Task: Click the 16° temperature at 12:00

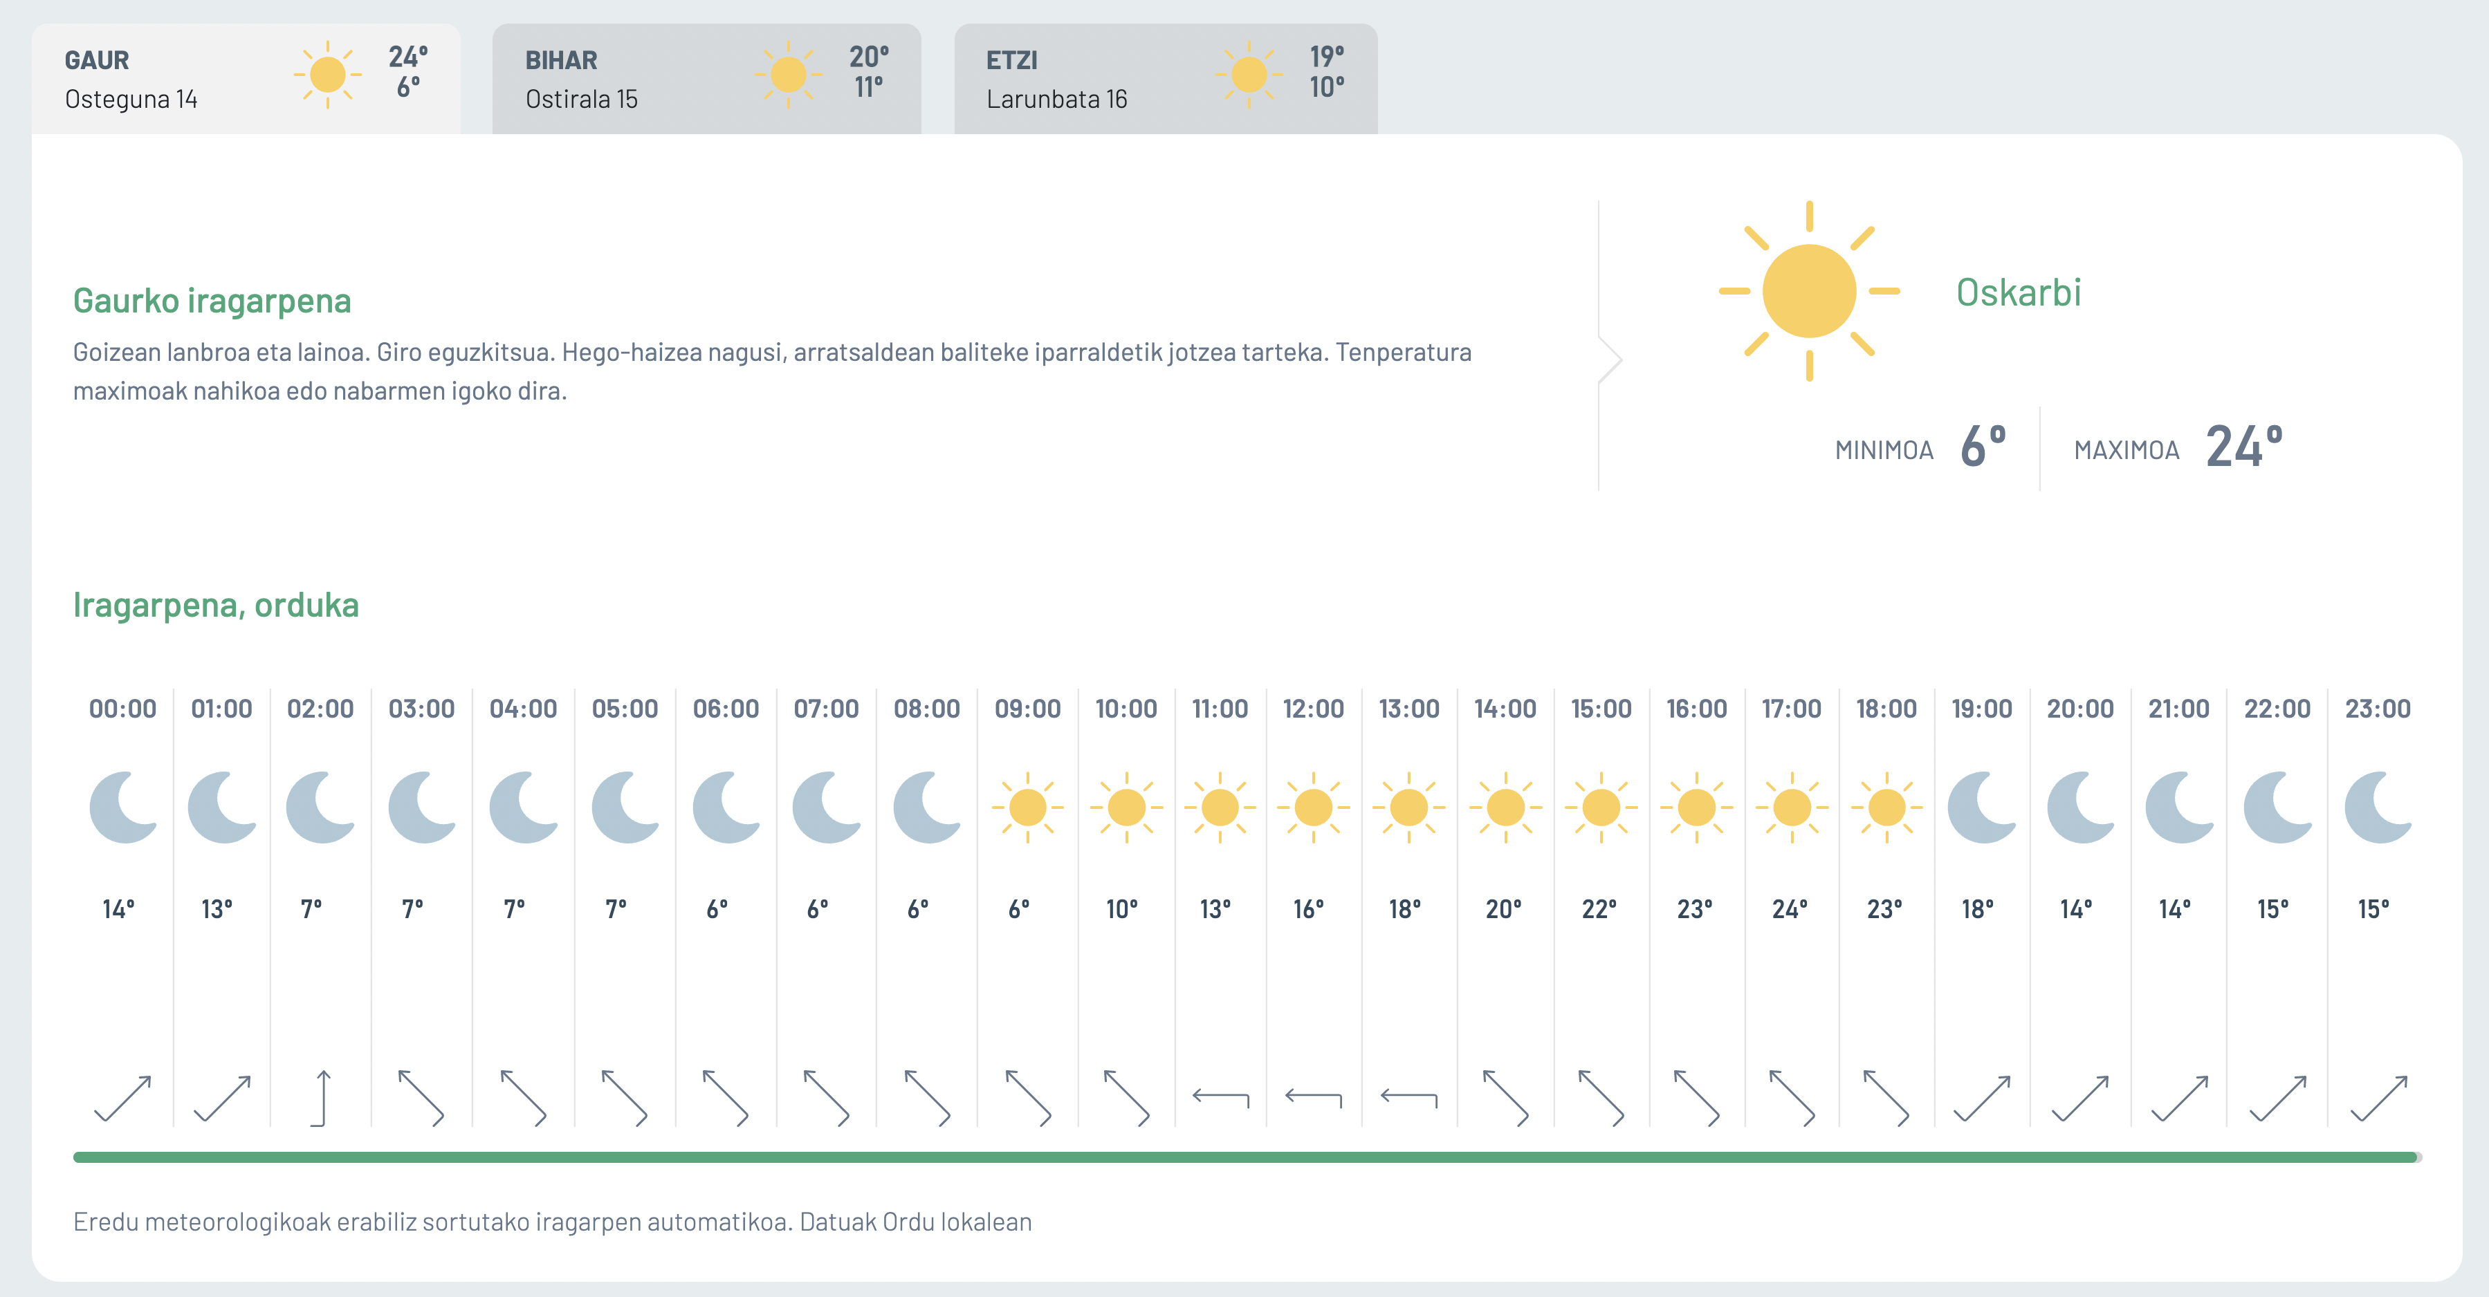Action: (x=1308, y=908)
